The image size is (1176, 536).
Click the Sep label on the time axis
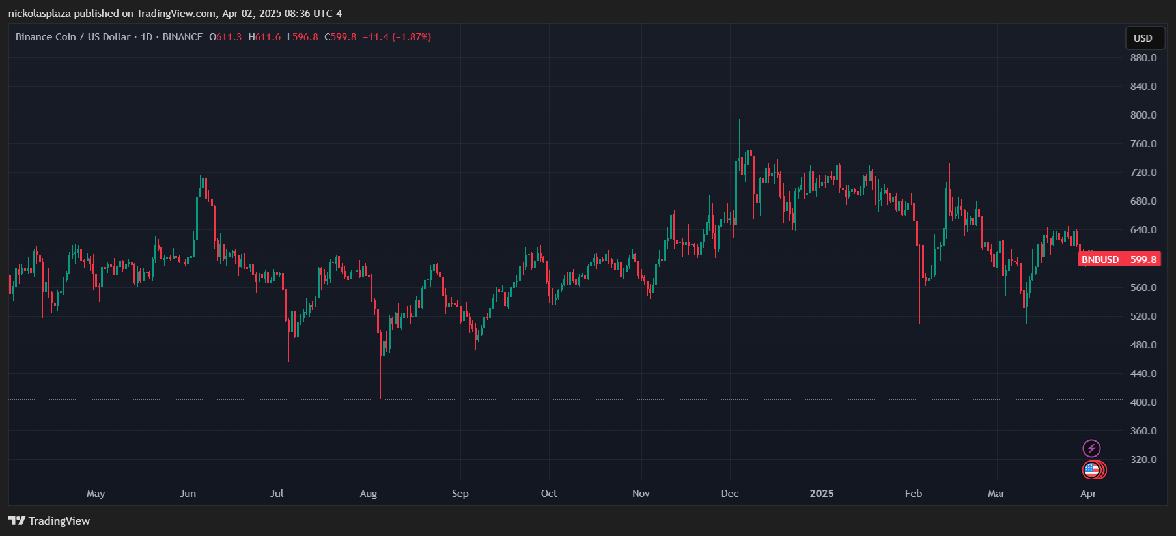click(x=460, y=494)
